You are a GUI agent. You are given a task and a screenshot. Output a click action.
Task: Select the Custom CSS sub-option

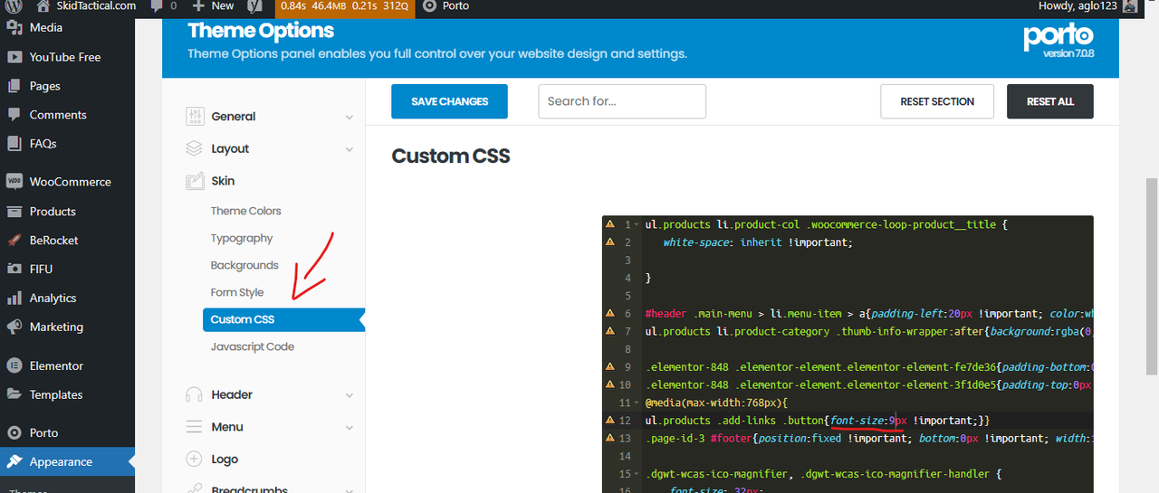click(x=282, y=320)
